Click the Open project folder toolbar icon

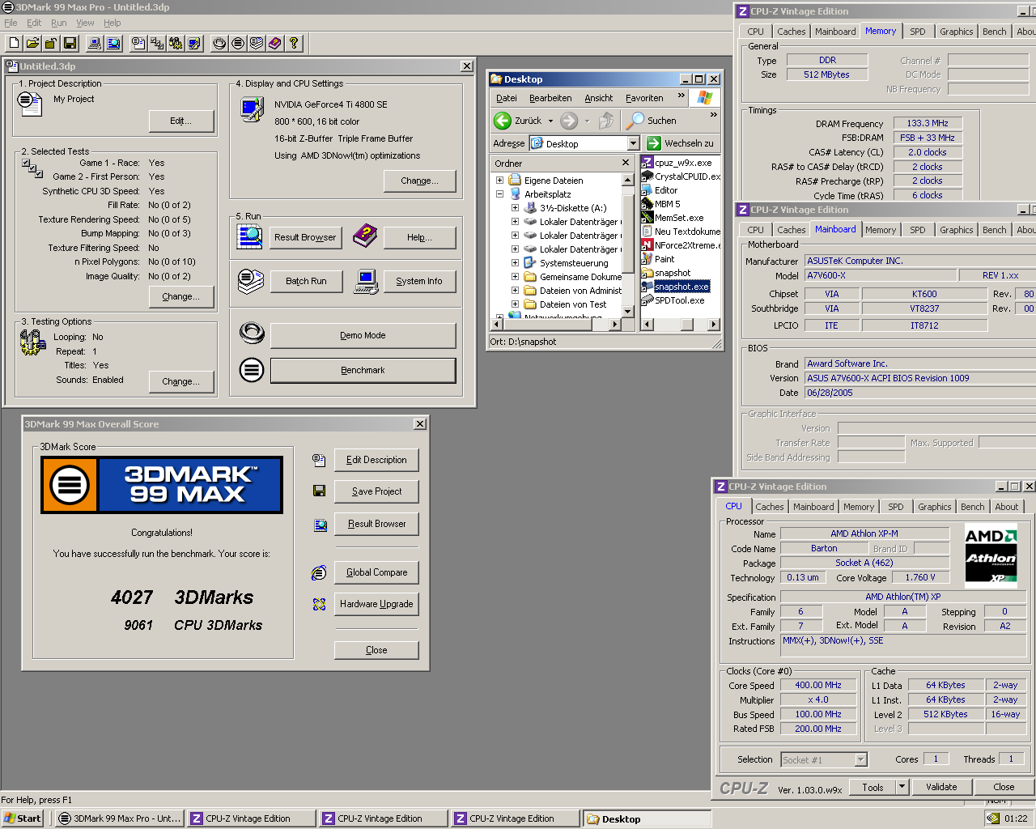[x=32, y=43]
